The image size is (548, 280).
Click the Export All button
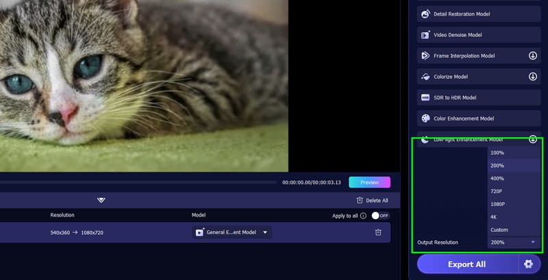click(x=466, y=264)
